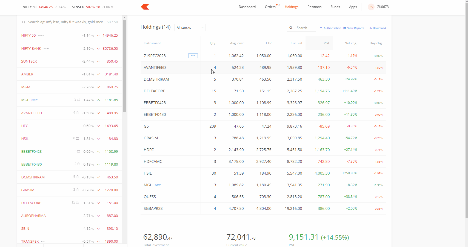Screen dimensions: 468x247
Task: Click the down chevron next to SBIN
Action: tap(98, 229)
